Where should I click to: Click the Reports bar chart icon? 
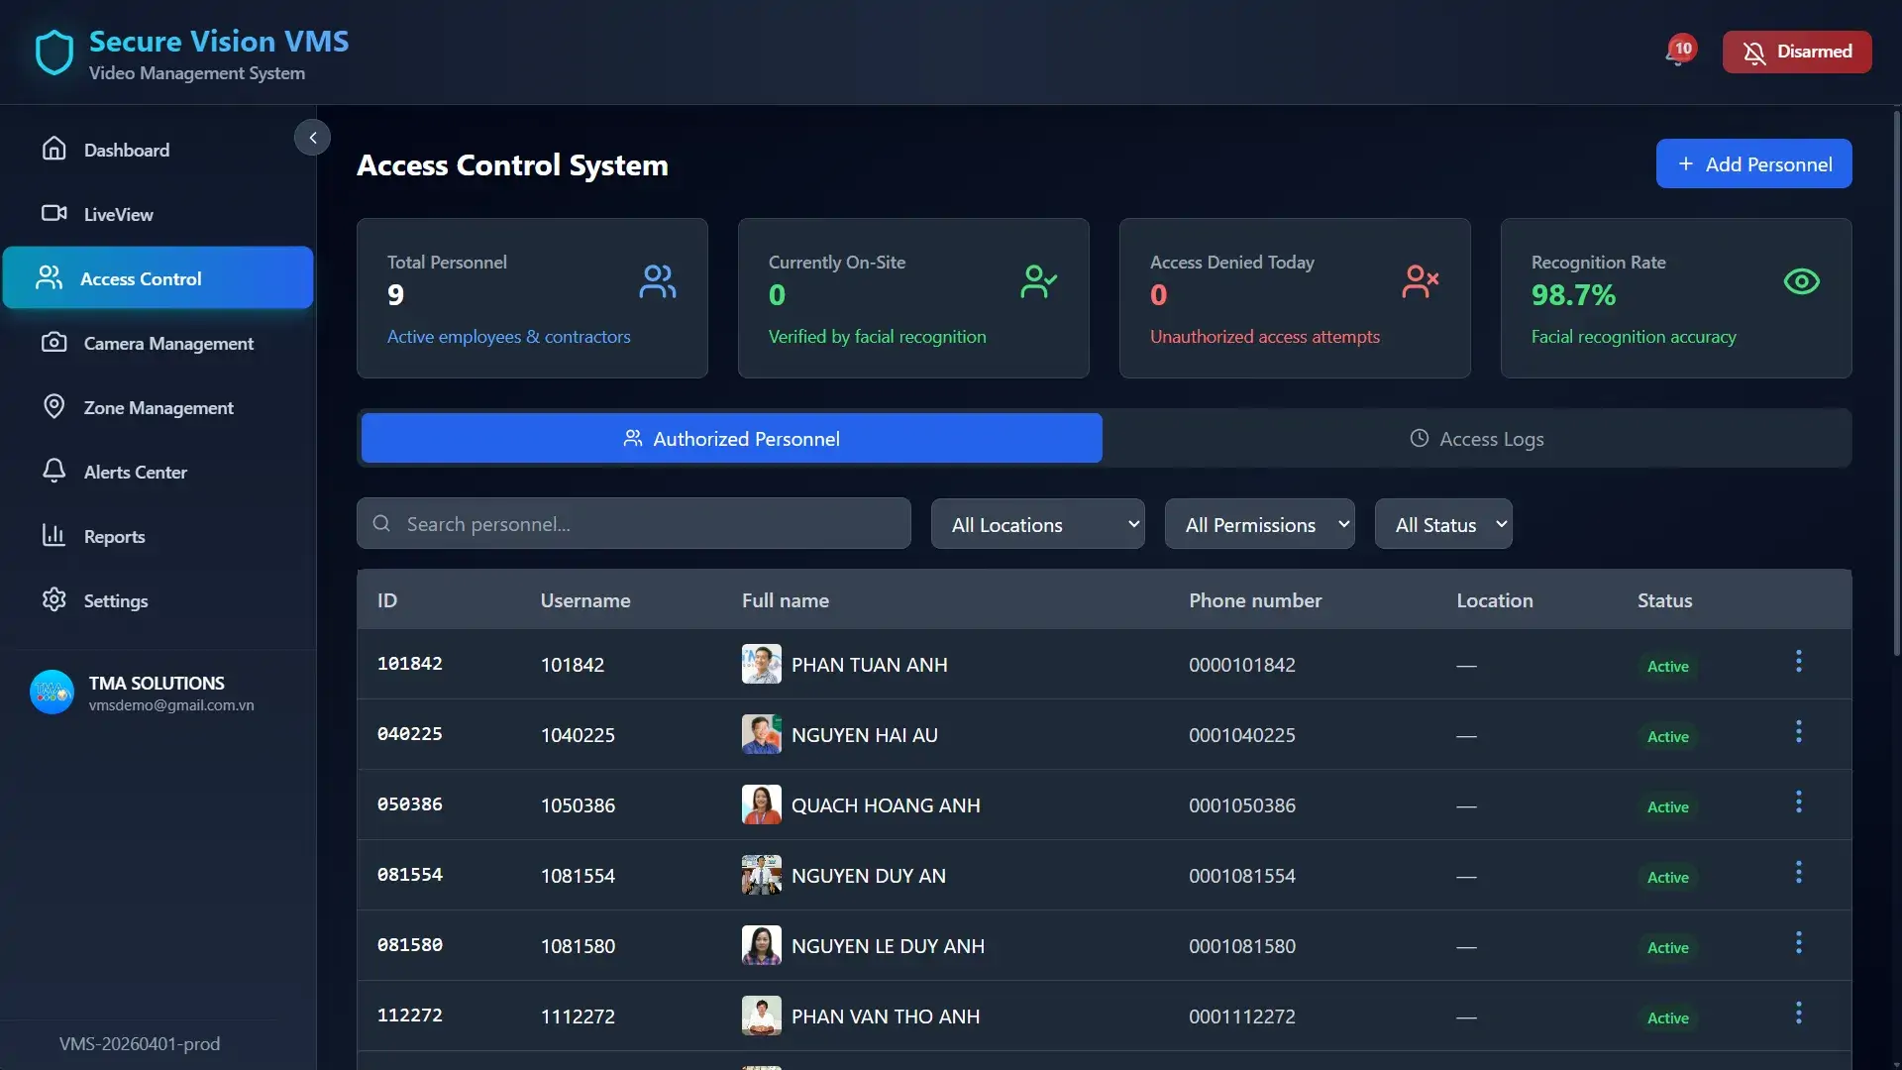click(53, 535)
